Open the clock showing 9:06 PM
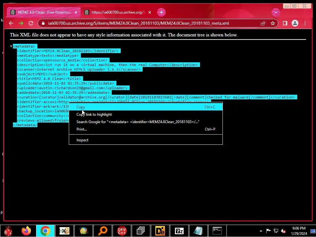The image size is (316, 237). point(299,231)
